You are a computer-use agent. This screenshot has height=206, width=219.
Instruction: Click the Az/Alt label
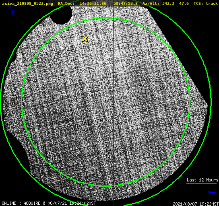151,4
